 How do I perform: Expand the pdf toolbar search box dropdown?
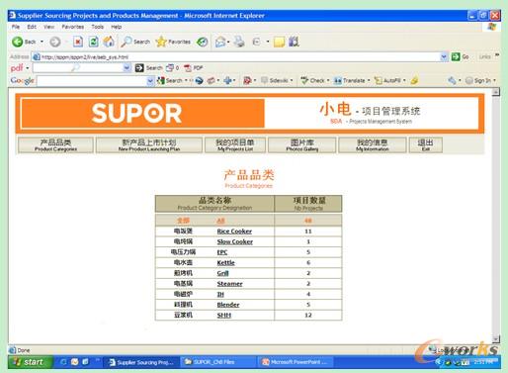click(127, 68)
